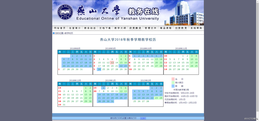Image resolution: width=259 pixels, height=121 pixels.
Task: Open the 处室简介 menu item
Action: pos(75,28)
